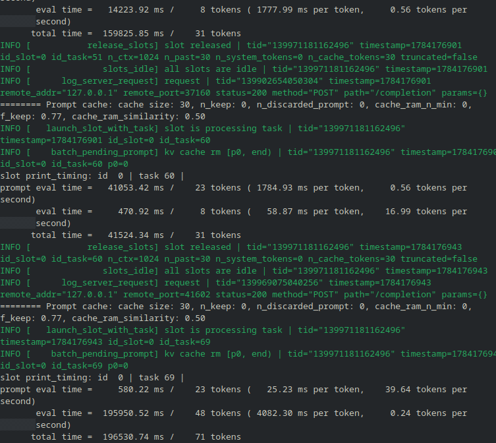Select path="/completion" on remote_port=37160 line
Screen dimensions: 496x443
[390, 93]
